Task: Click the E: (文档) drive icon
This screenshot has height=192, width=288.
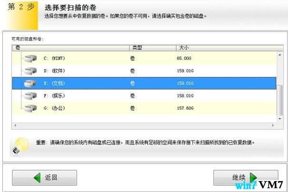Action: tap(30, 84)
